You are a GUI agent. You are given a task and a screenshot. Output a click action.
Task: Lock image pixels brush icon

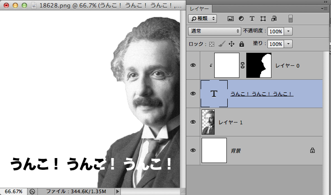pyautogui.click(x=222, y=44)
